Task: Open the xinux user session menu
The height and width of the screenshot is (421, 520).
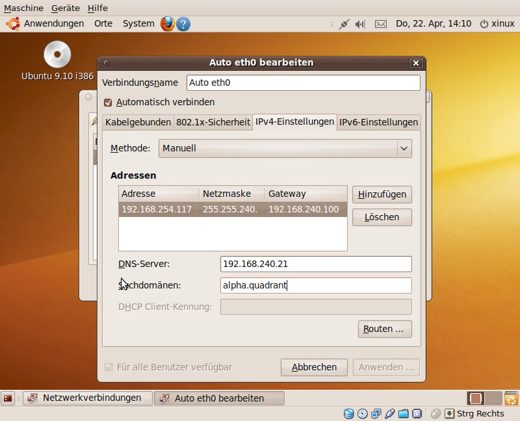Action: pos(497,23)
